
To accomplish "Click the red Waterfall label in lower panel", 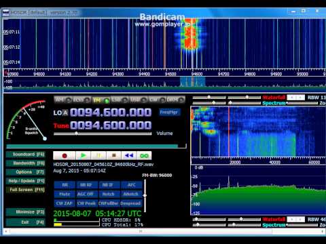I will pyautogui.click(x=274, y=219).
